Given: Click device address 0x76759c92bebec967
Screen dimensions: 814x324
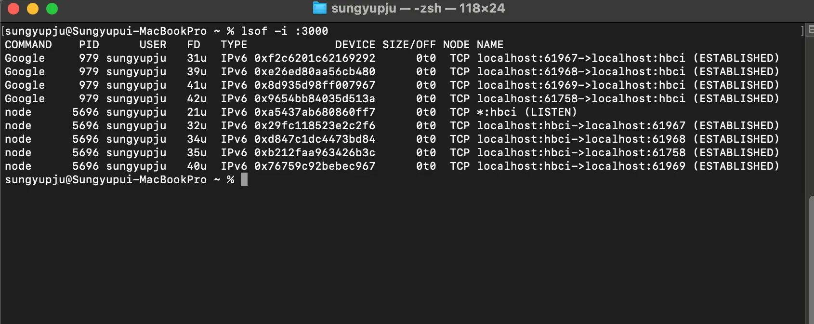Looking at the screenshot, I should click(315, 166).
